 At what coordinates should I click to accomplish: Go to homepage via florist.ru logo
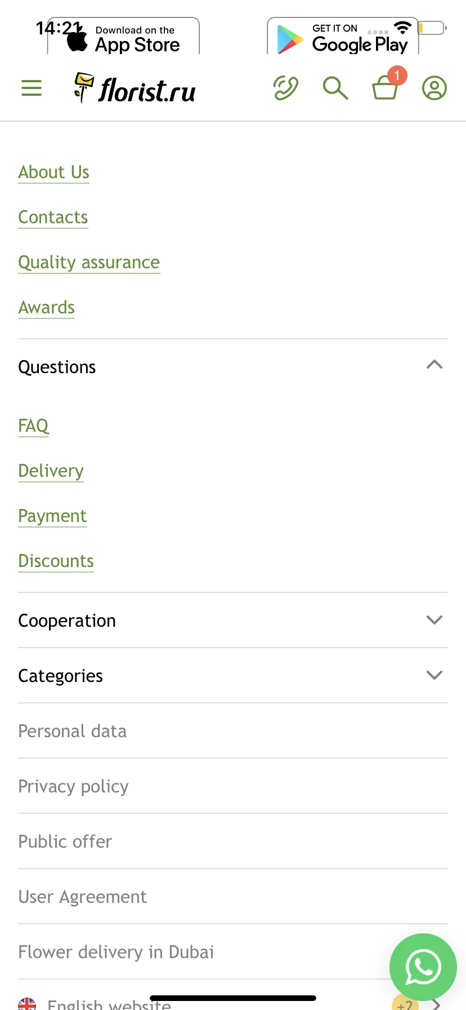click(135, 88)
